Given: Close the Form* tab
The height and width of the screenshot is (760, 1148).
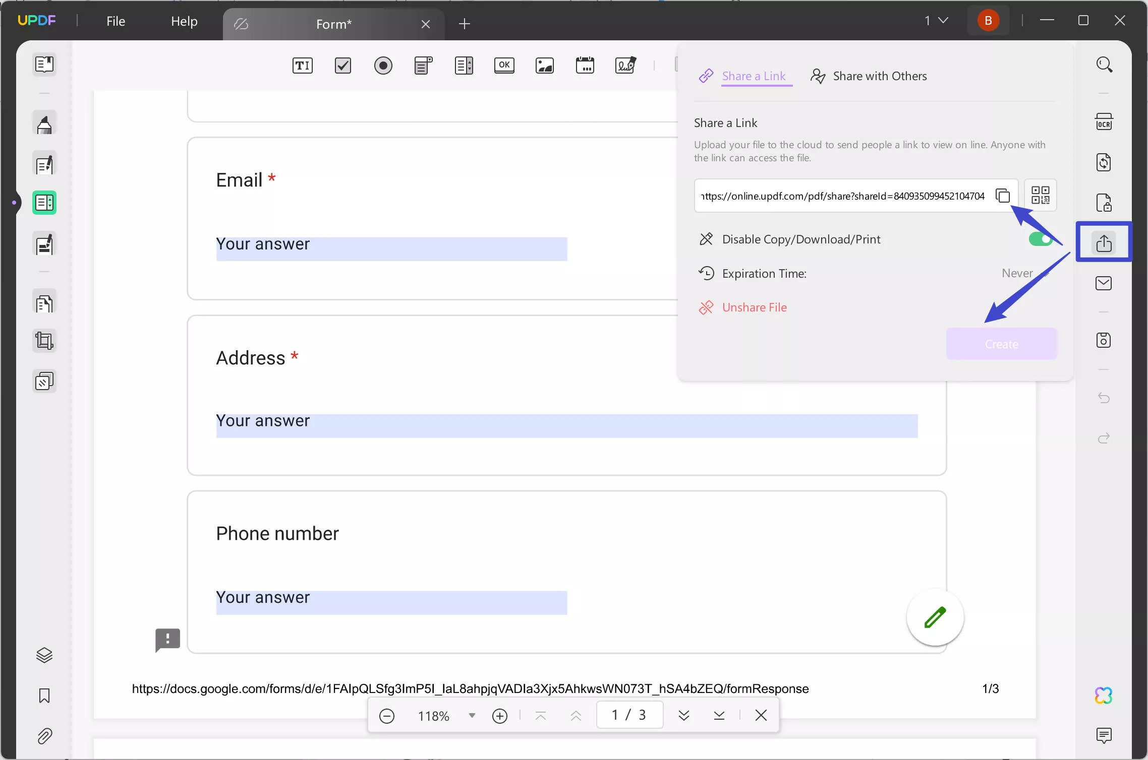Looking at the screenshot, I should 426,24.
